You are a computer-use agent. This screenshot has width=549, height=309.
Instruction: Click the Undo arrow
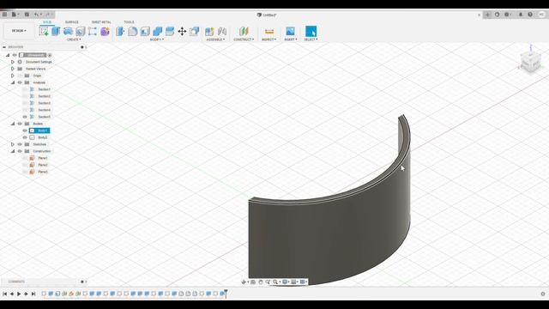[x=36, y=15]
